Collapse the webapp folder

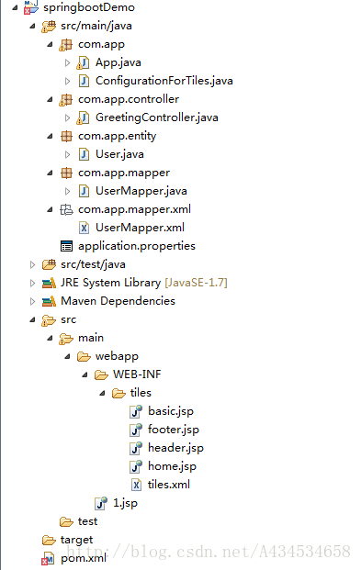[x=67, y=357]
